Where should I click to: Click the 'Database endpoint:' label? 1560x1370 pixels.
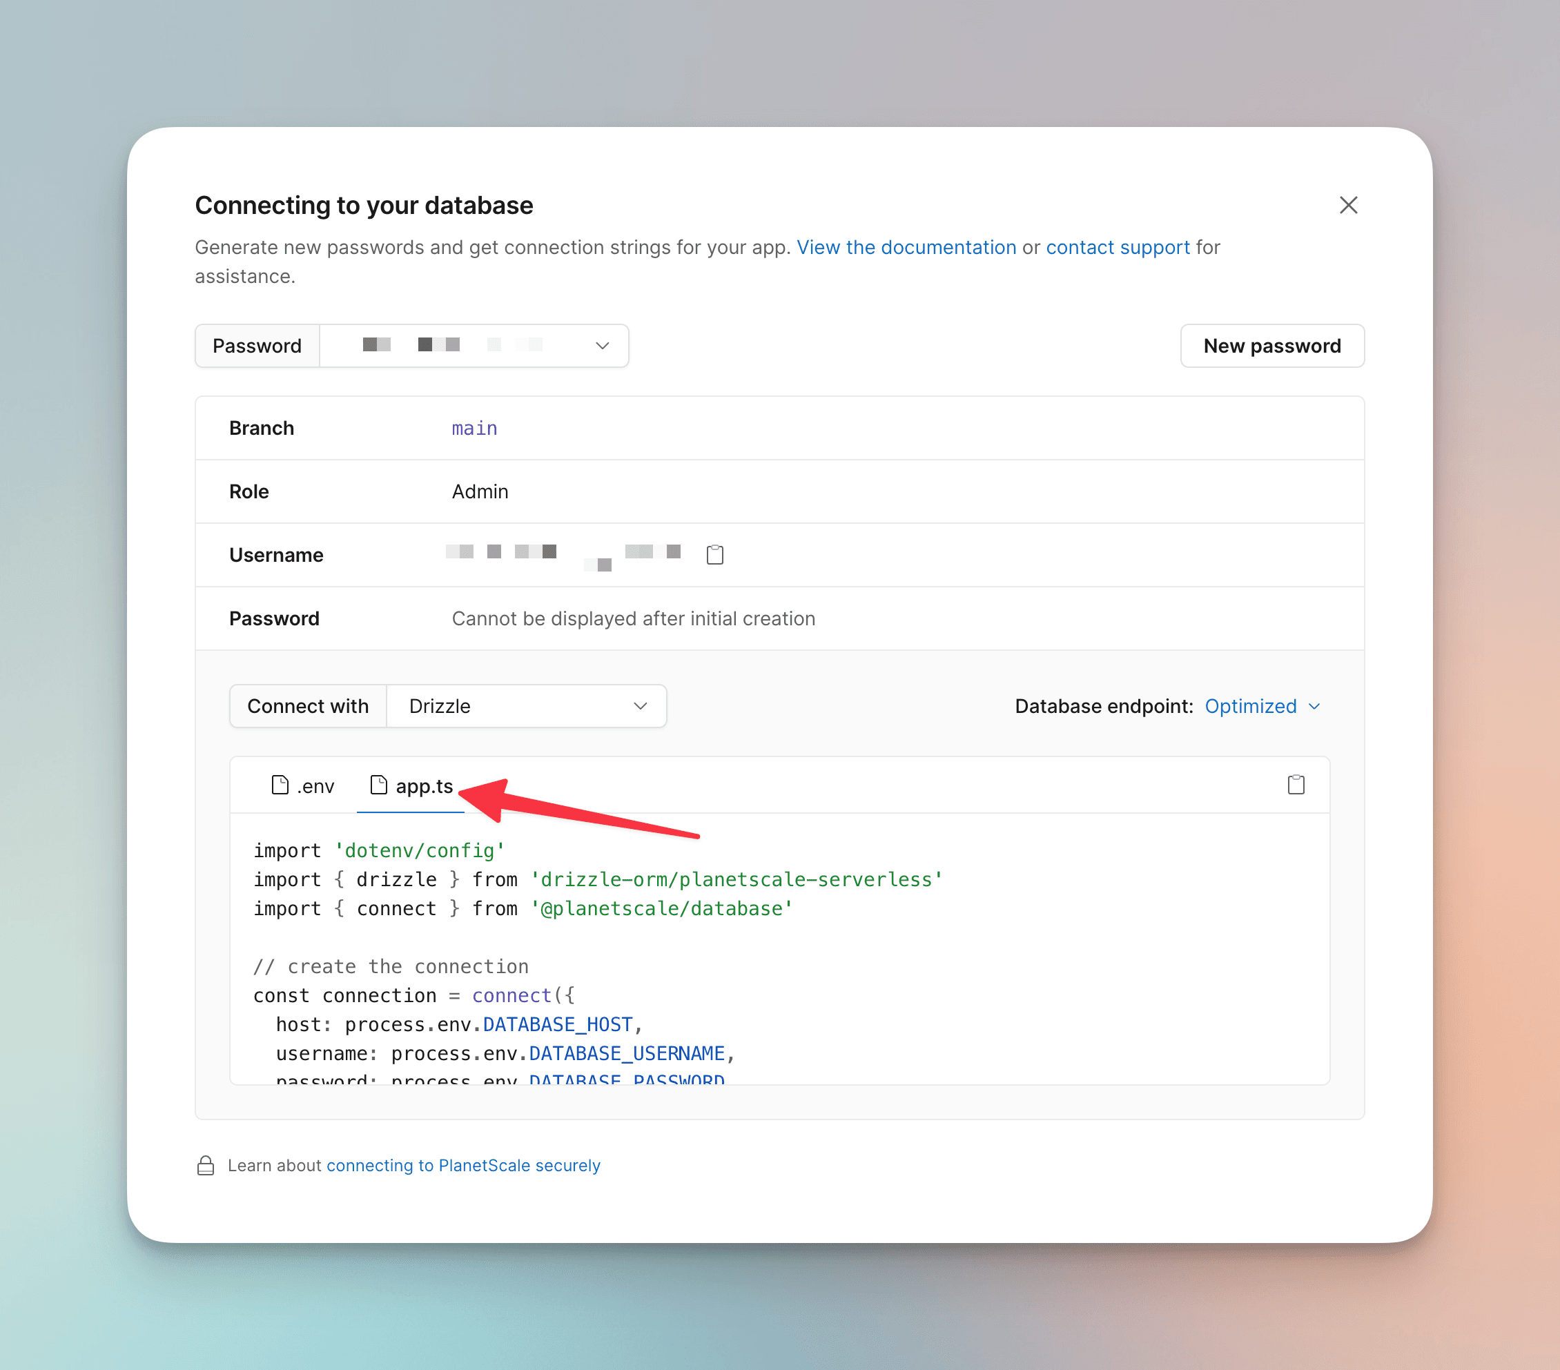click(1104, 706)
